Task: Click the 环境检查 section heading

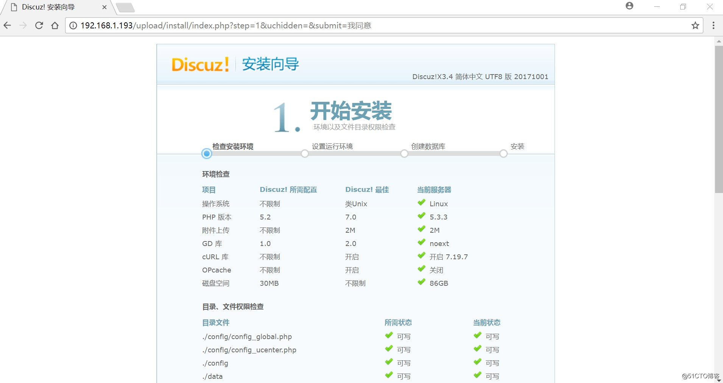Action: pos(216,174)
